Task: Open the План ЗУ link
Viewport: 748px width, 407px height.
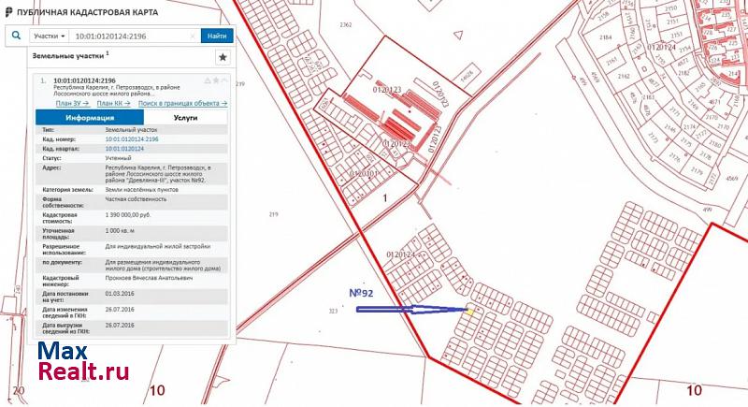Action: (x=72, y=103)
